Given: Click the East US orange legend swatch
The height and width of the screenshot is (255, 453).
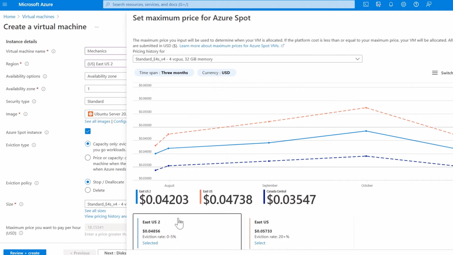Looking at the screenshot, I should click(x=200, y=197).
